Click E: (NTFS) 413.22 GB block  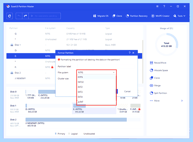tap(94, 108)
